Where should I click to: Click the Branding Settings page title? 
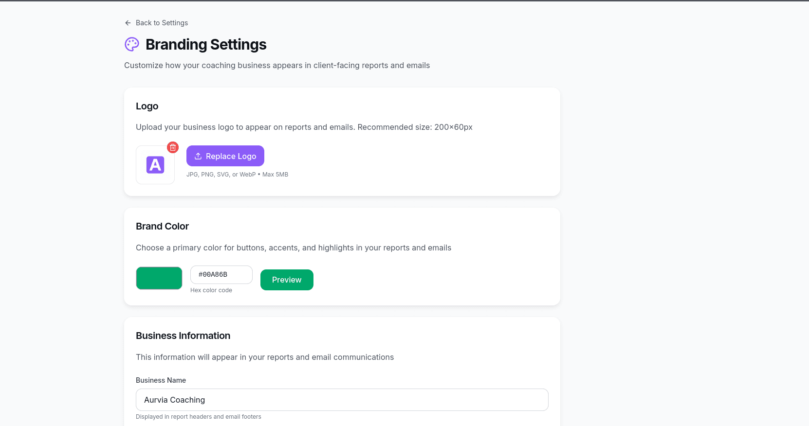tap(206, 44)
